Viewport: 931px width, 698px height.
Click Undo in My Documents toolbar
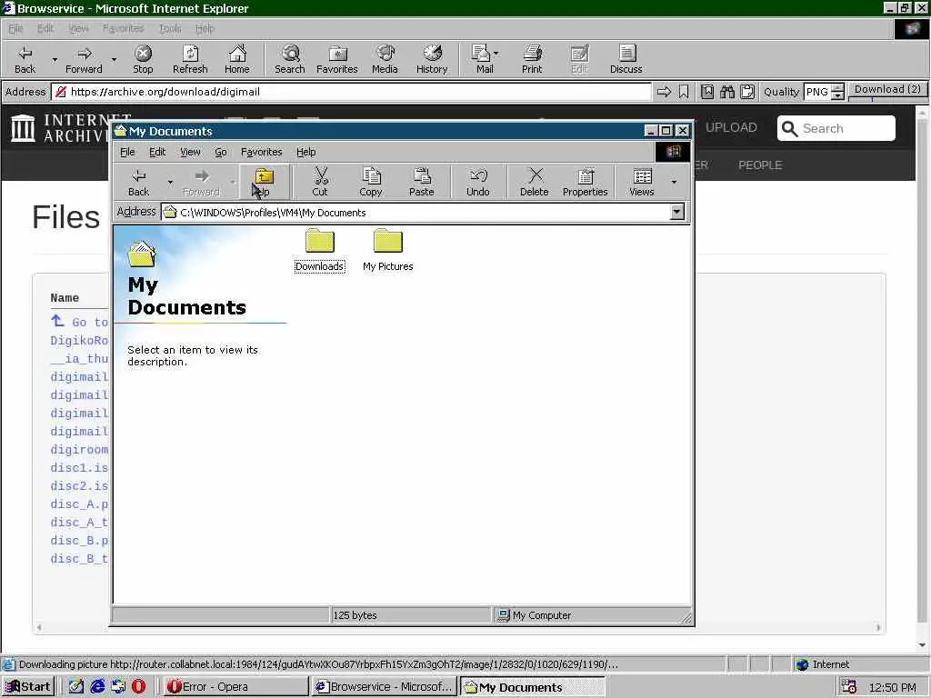pos(478,183)
